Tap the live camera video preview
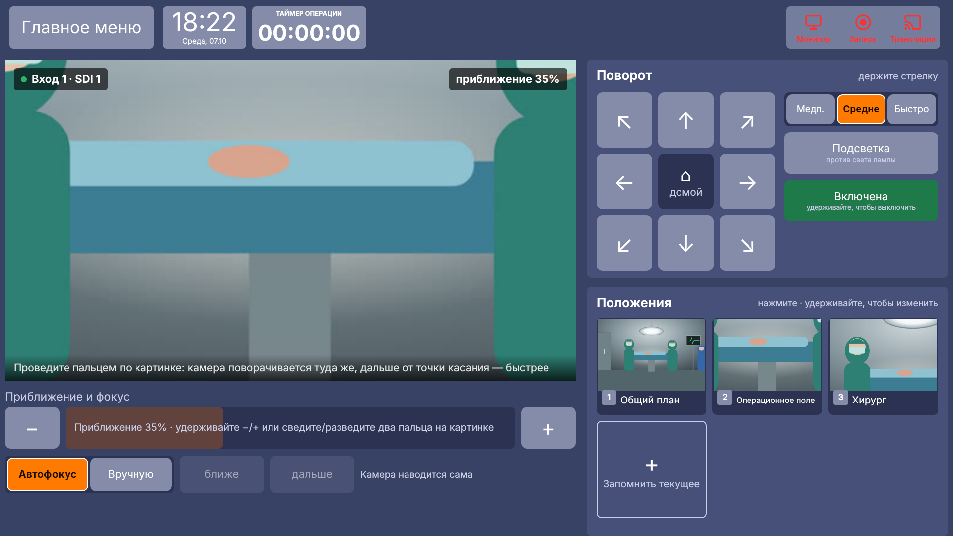This screenshot has width=953, height=536. pos(290,220)
